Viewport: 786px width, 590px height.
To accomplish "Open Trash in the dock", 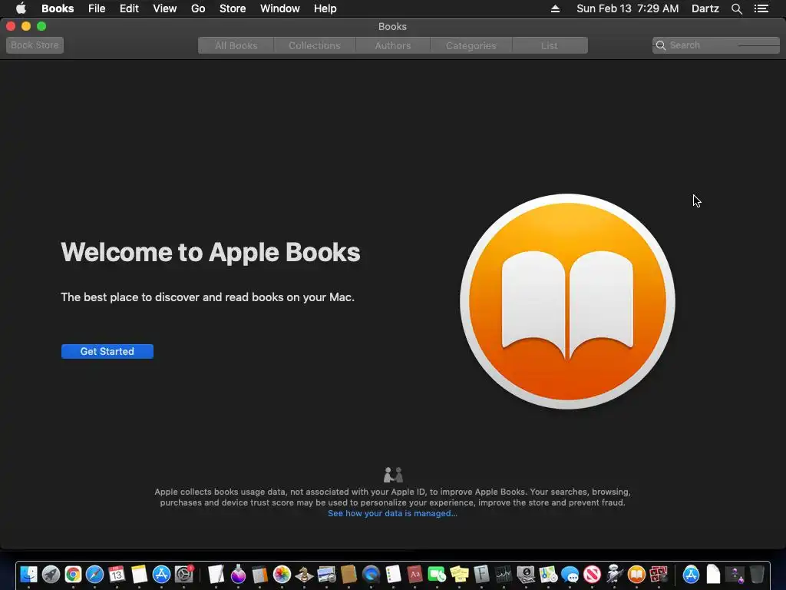I will [x=758, y=575].
